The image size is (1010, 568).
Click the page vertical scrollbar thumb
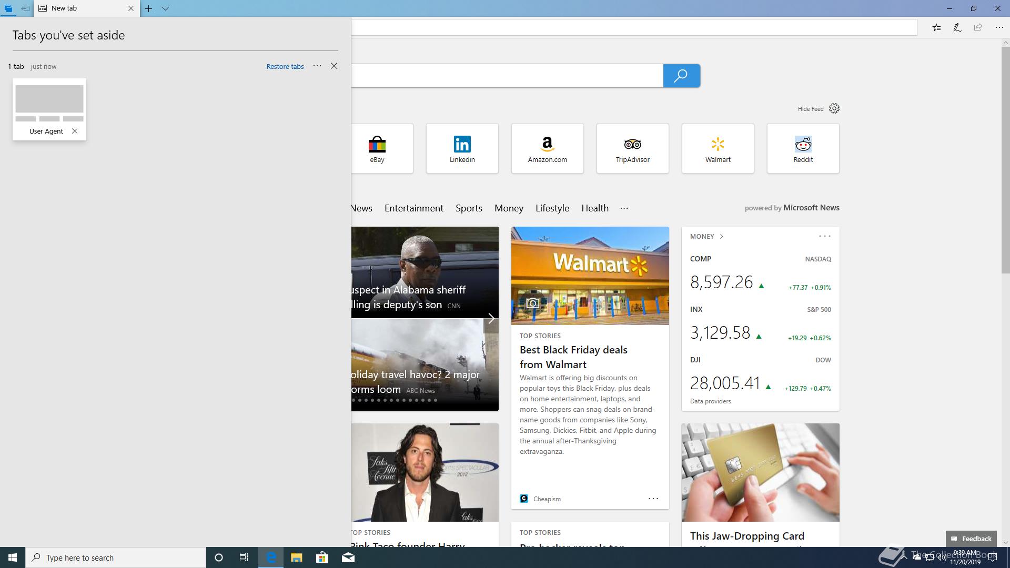tap(1005, 160)
